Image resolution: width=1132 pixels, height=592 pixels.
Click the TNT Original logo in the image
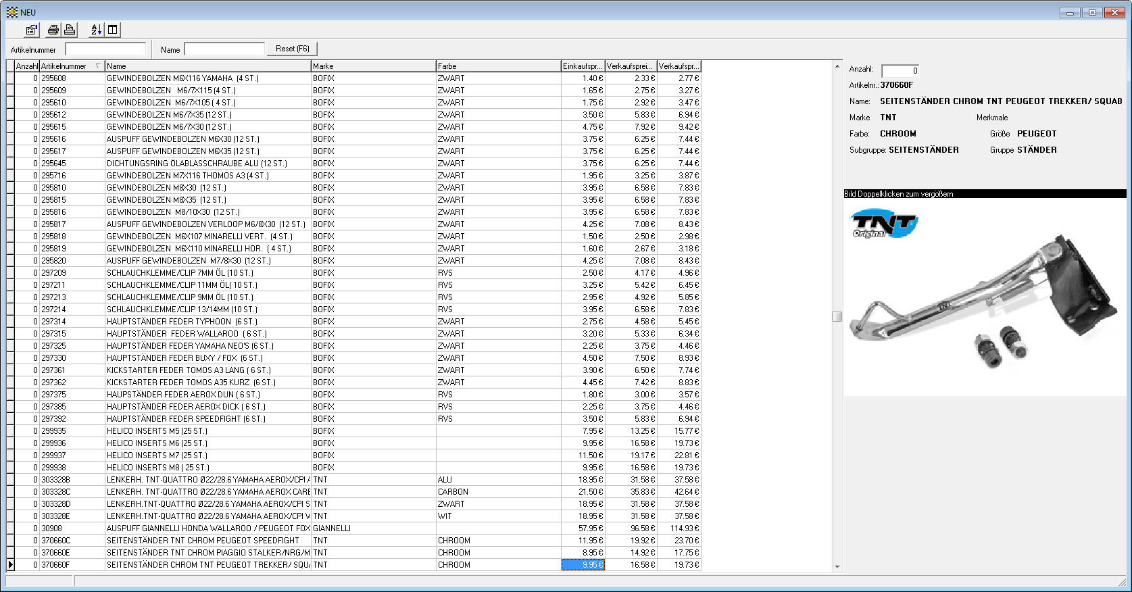(x=884, y=223)
